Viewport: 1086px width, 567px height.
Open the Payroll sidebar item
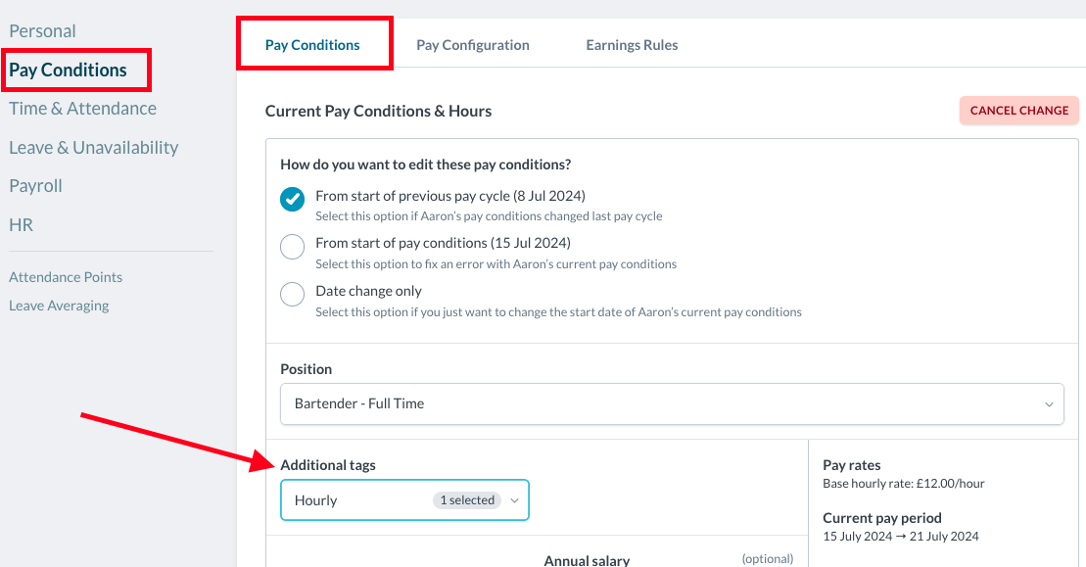click(x=35, y=186)
